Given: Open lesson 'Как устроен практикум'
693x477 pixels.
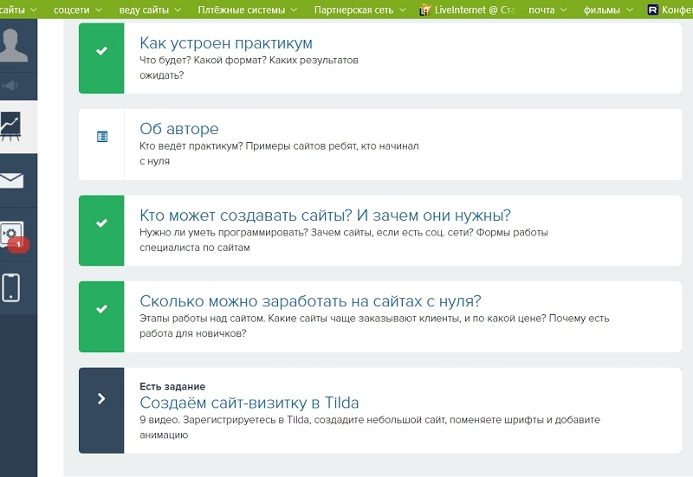Looking at the screenshot, I should click(226, 43).
